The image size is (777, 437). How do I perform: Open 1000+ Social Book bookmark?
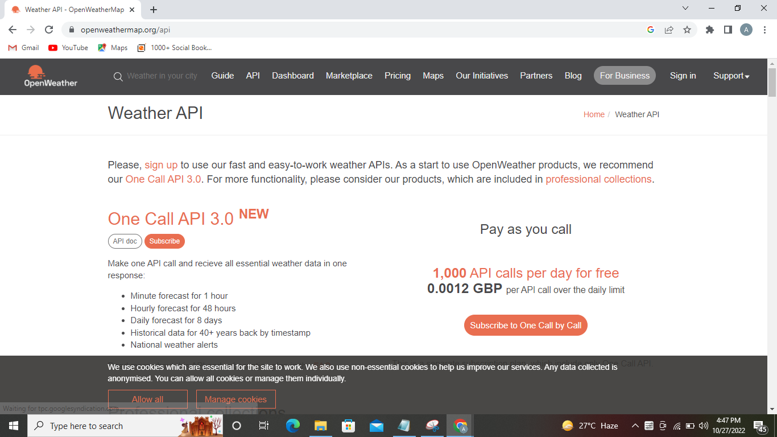coord(175,48)
